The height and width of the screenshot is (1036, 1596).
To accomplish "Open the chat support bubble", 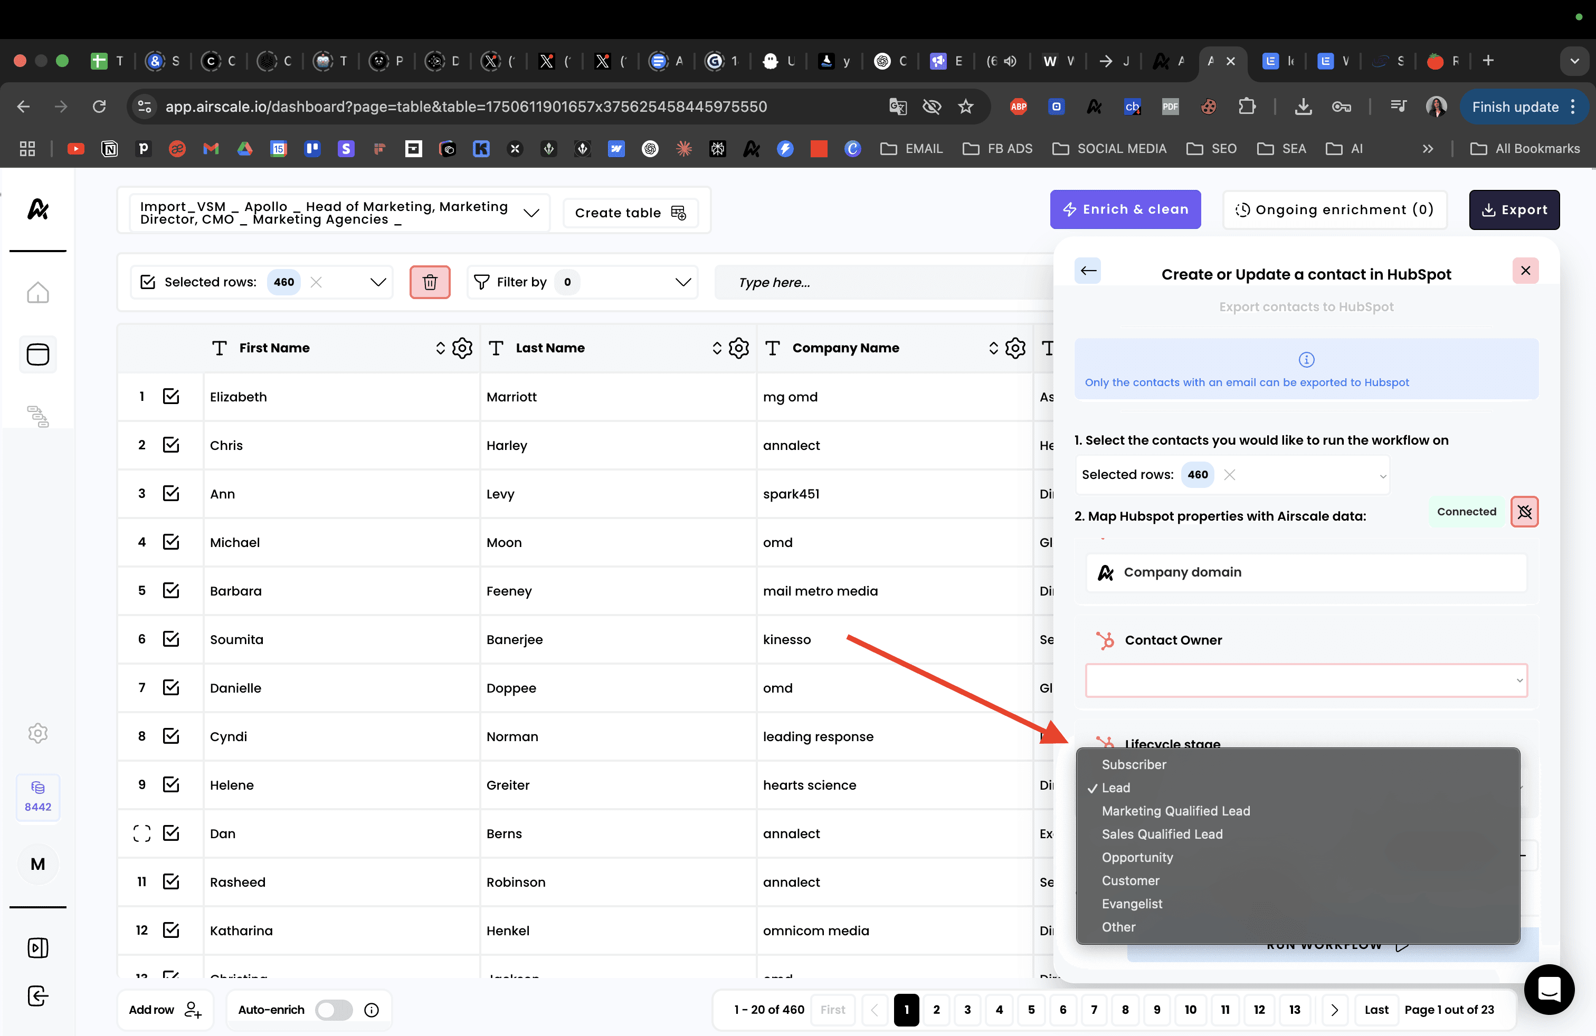I will (1548, 989).
